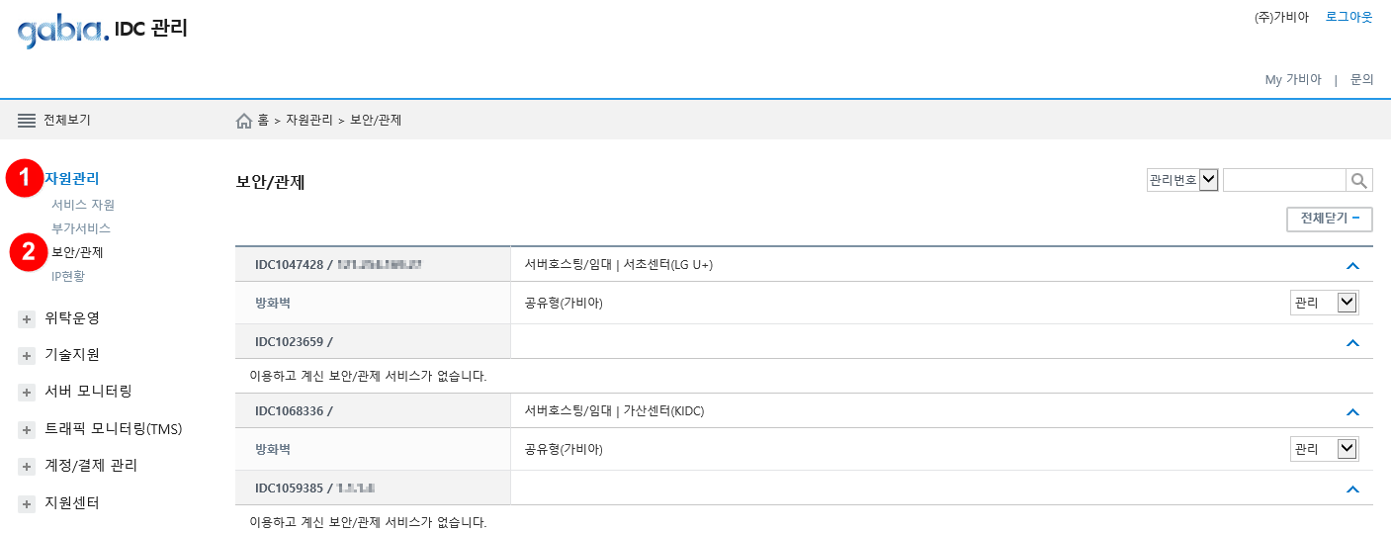Click the 로그아웃 link
Viewport: 1391px width, 533px height.
(x=1349, y=17)
